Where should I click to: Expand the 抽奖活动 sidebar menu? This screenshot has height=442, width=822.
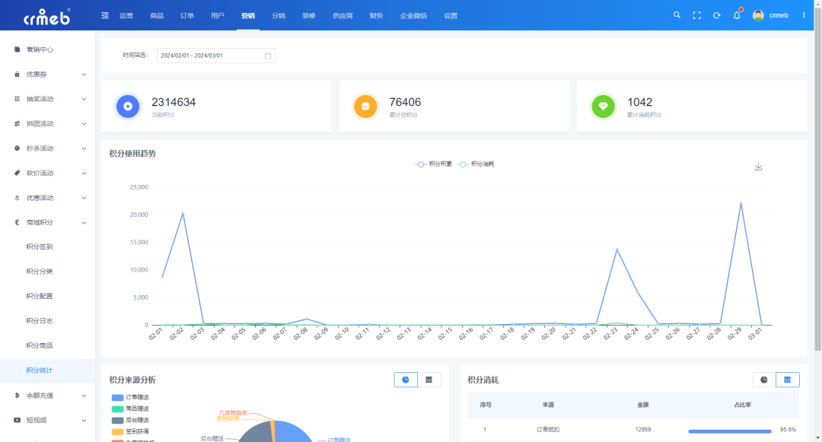47,99
